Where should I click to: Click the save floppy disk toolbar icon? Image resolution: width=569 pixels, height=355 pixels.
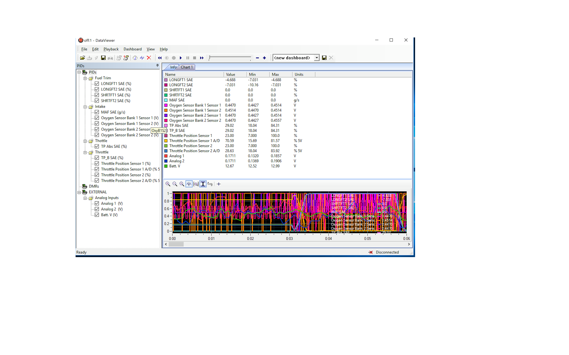[103, 58]
